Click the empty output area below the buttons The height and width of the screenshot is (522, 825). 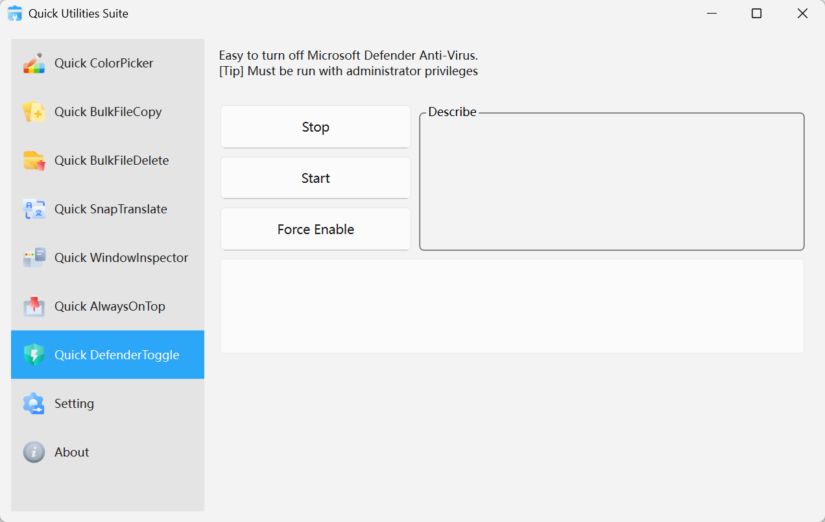coord(512,305)
